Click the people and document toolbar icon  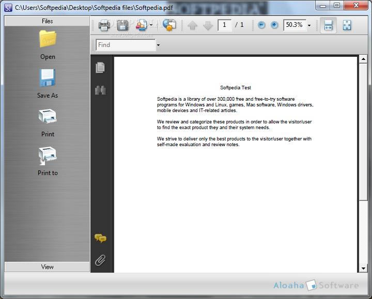click(x=142, y=25)
